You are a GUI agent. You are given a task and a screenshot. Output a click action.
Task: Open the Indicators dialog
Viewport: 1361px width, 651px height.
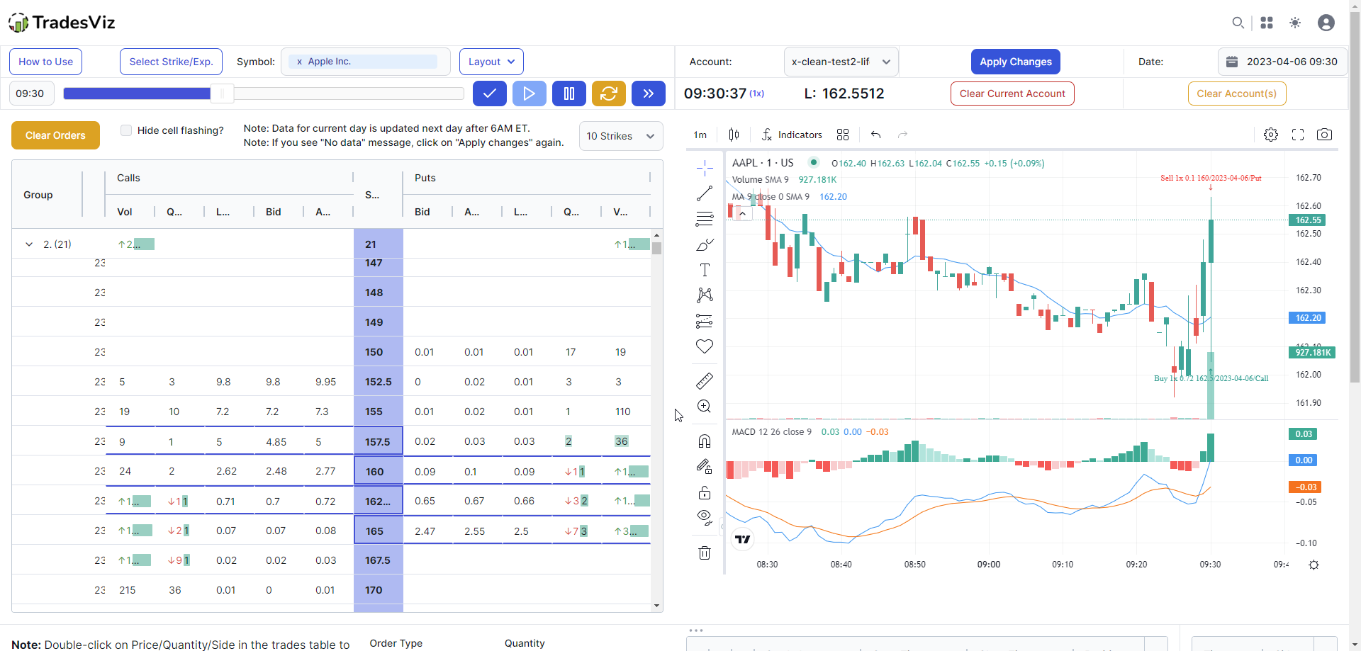(x=792, y=135)
